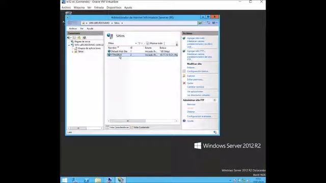Click the status bar corner network icon

click(x=215, y=132)
